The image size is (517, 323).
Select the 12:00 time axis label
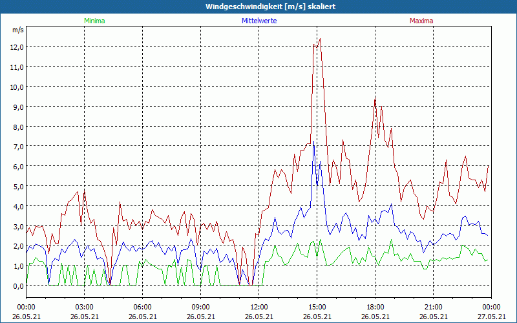pyautogui.click(x=258, y=307)
